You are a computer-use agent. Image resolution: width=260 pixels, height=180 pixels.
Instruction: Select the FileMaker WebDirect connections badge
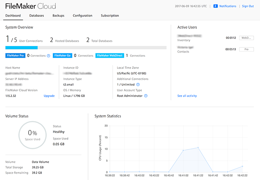coord(110,56)
